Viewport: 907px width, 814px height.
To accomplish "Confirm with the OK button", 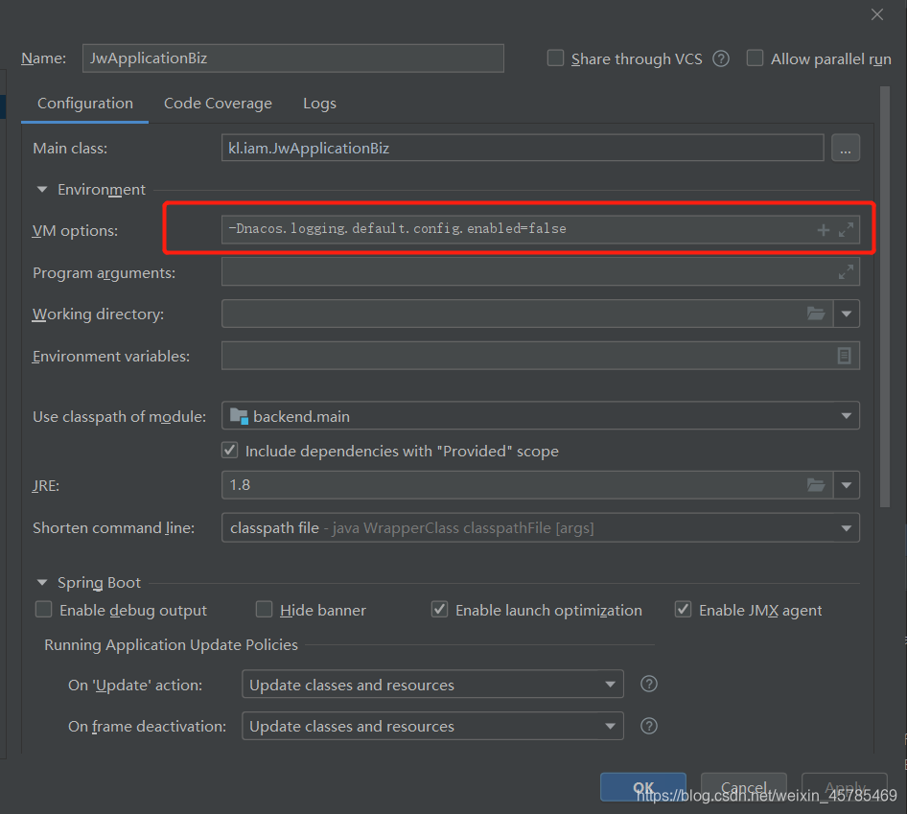I will tap(643, 787).
